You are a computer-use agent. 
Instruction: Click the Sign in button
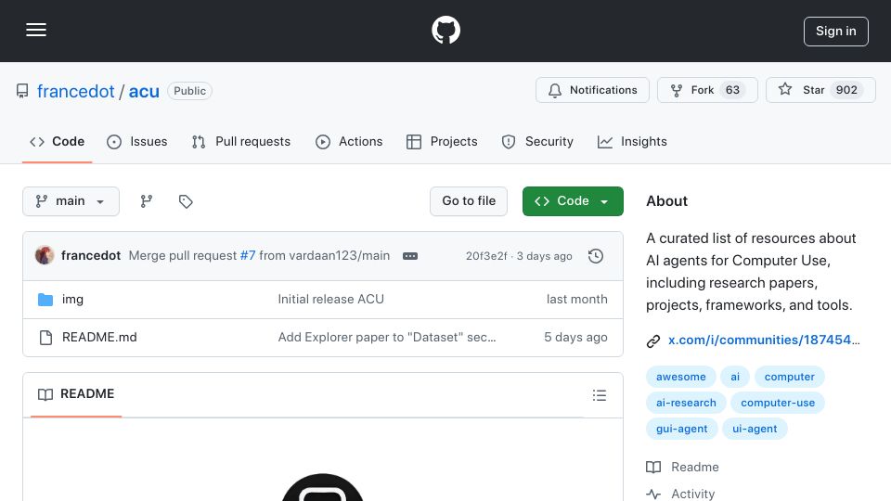[835, 32]
